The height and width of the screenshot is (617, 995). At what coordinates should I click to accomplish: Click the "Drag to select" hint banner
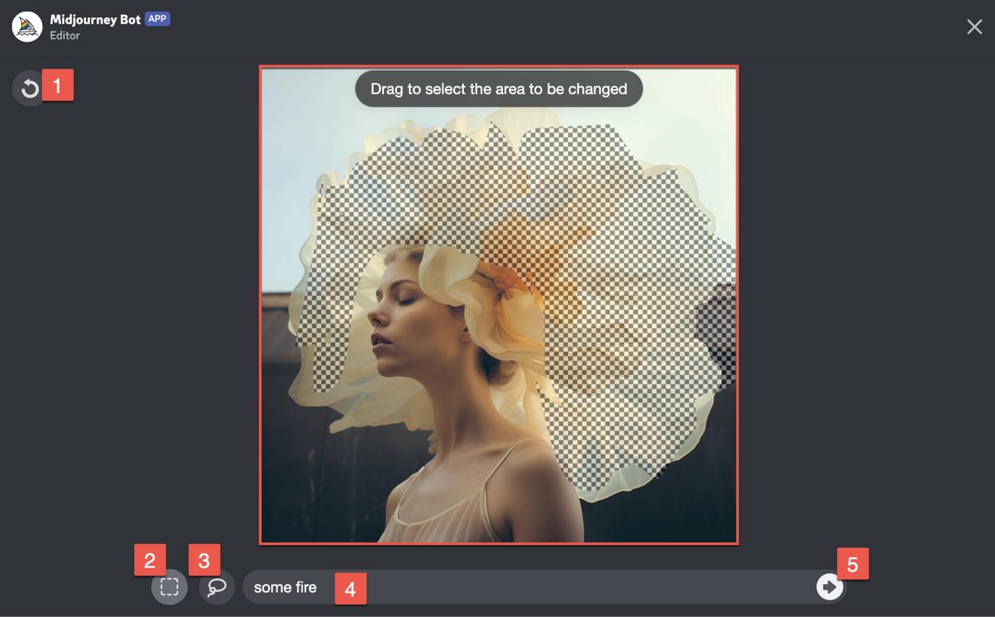[498, 89]
